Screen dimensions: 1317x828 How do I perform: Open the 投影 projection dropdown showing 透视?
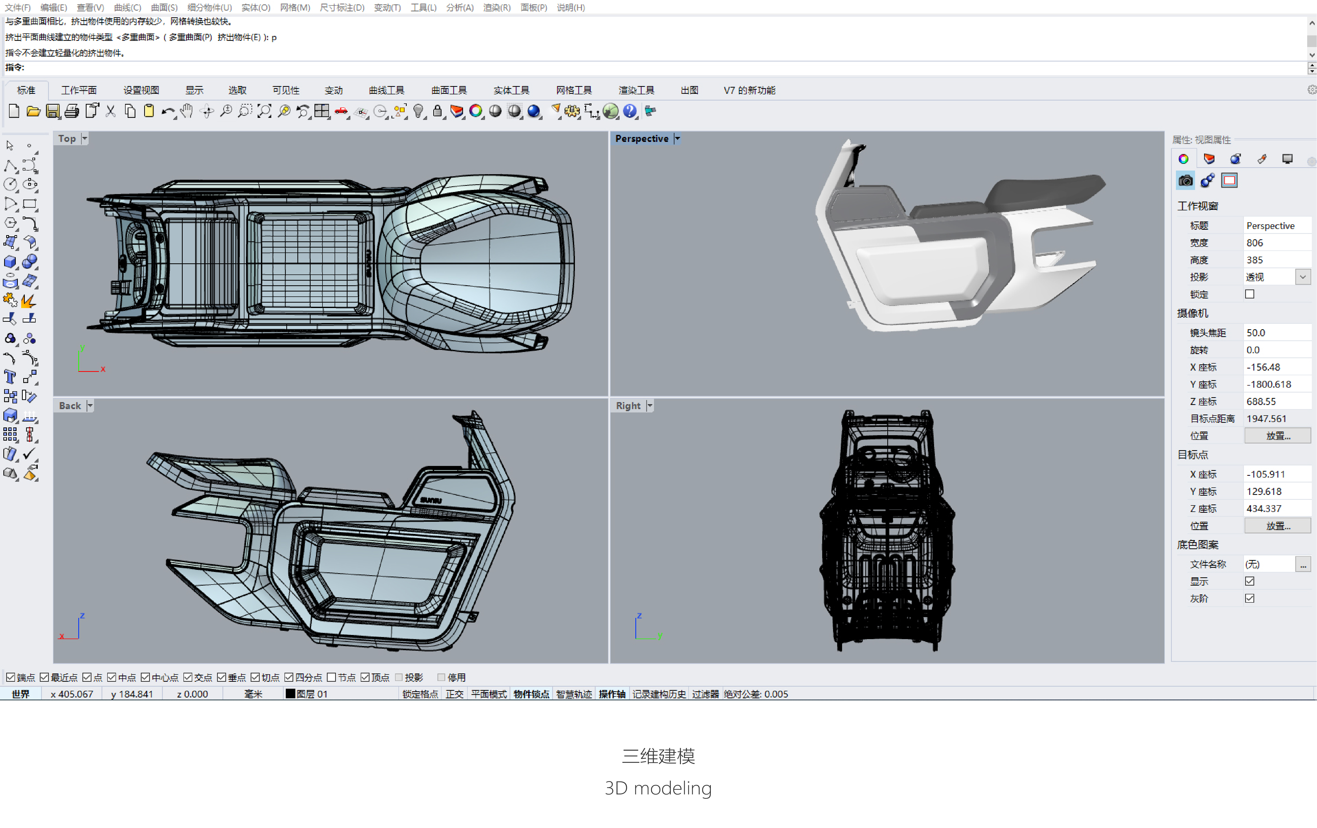click(1303, 277)
